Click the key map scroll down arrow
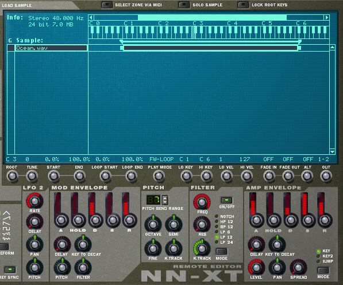The height and width of the screenshot is (285, 343). 332,151
